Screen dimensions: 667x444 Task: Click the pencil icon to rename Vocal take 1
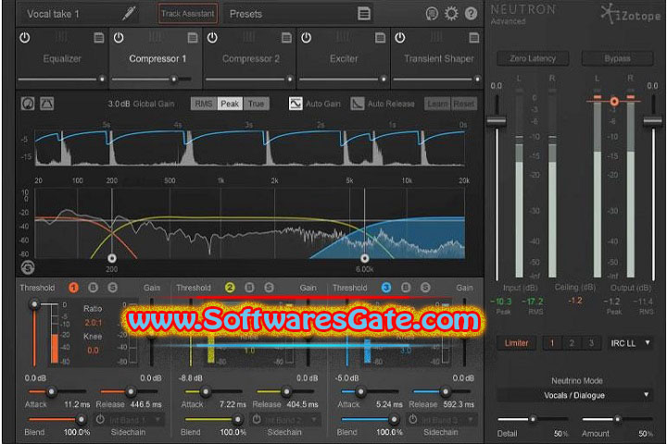[x=129, y=14]
